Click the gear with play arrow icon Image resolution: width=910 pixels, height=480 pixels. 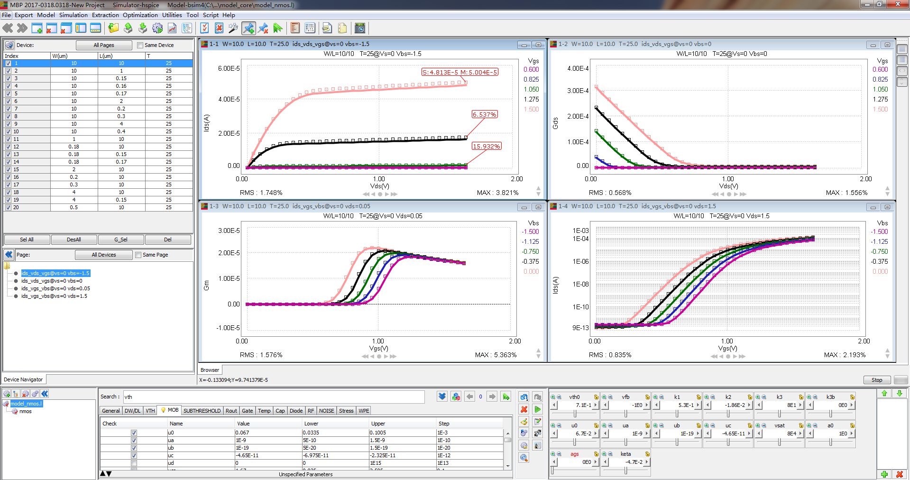click(157, 28)
